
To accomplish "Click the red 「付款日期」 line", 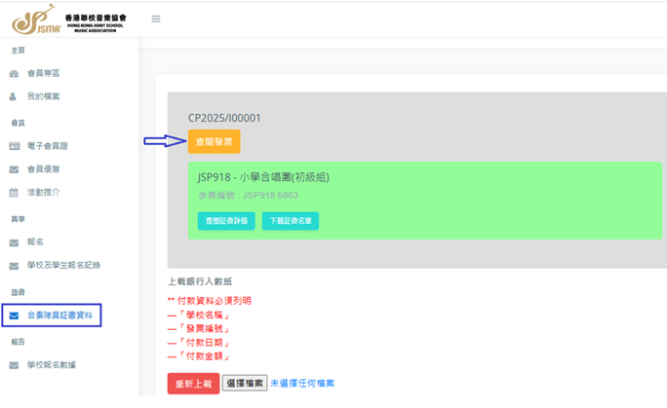I will pyautogui.click(x=199, y=343).
